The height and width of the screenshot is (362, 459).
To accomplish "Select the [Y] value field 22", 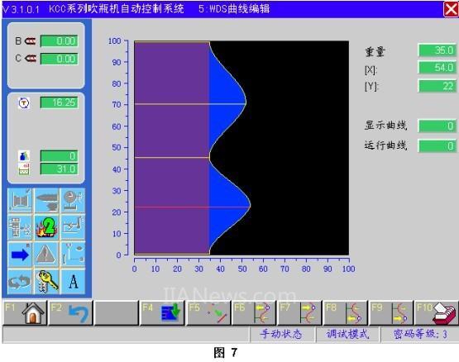I will pos(437,86).
